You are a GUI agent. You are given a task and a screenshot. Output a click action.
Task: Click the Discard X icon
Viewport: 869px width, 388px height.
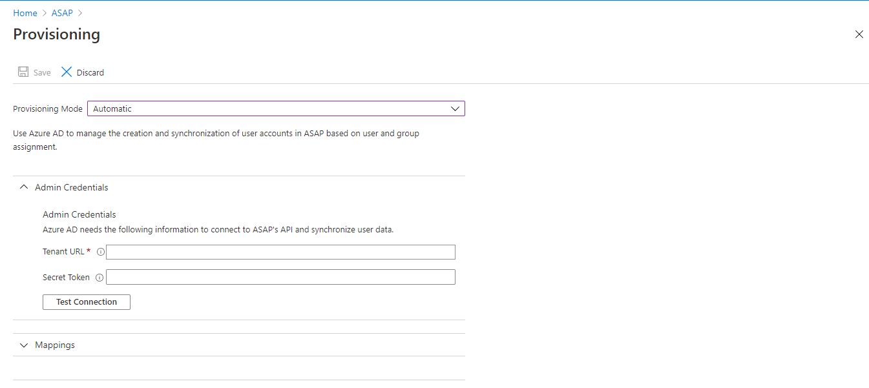[x=67, y=72]
